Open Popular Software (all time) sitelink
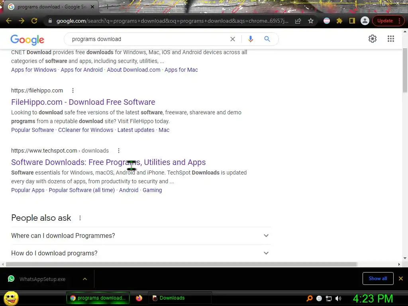Screen dimensions: 408x306 [82, 190]
